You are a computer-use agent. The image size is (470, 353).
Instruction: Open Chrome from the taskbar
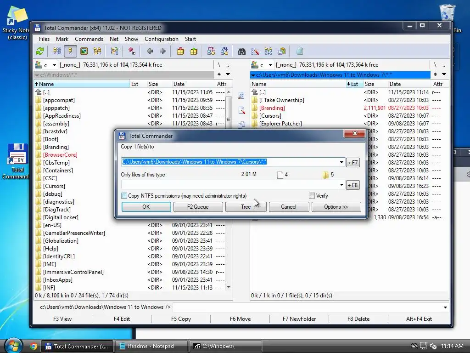[x=34, y=347]
